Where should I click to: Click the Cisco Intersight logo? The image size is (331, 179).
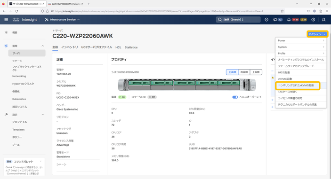pos(24,20)
